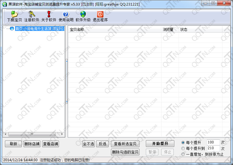Image resolution: width=233 pixels, height=165 pixels.
Task: Click the 下载宝贝 download icon
Action: click(x=15, y=14)
